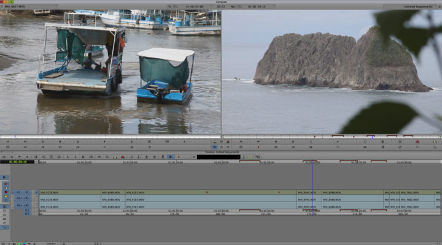442x245 pixels.
Task: Click the source monitor video image
Action: point(110,72)
